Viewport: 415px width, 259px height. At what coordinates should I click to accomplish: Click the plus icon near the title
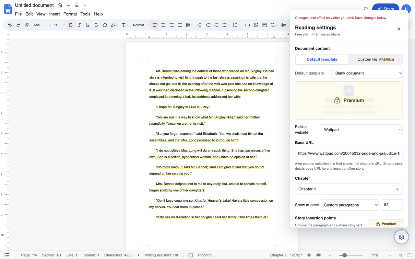68,5
